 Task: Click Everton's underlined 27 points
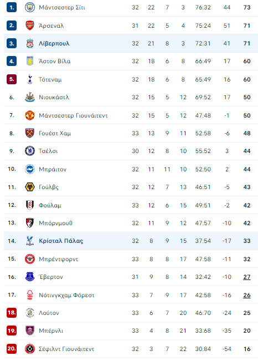click(247, 277)
